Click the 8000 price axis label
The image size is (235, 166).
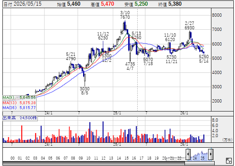click(x=217, y=15)
